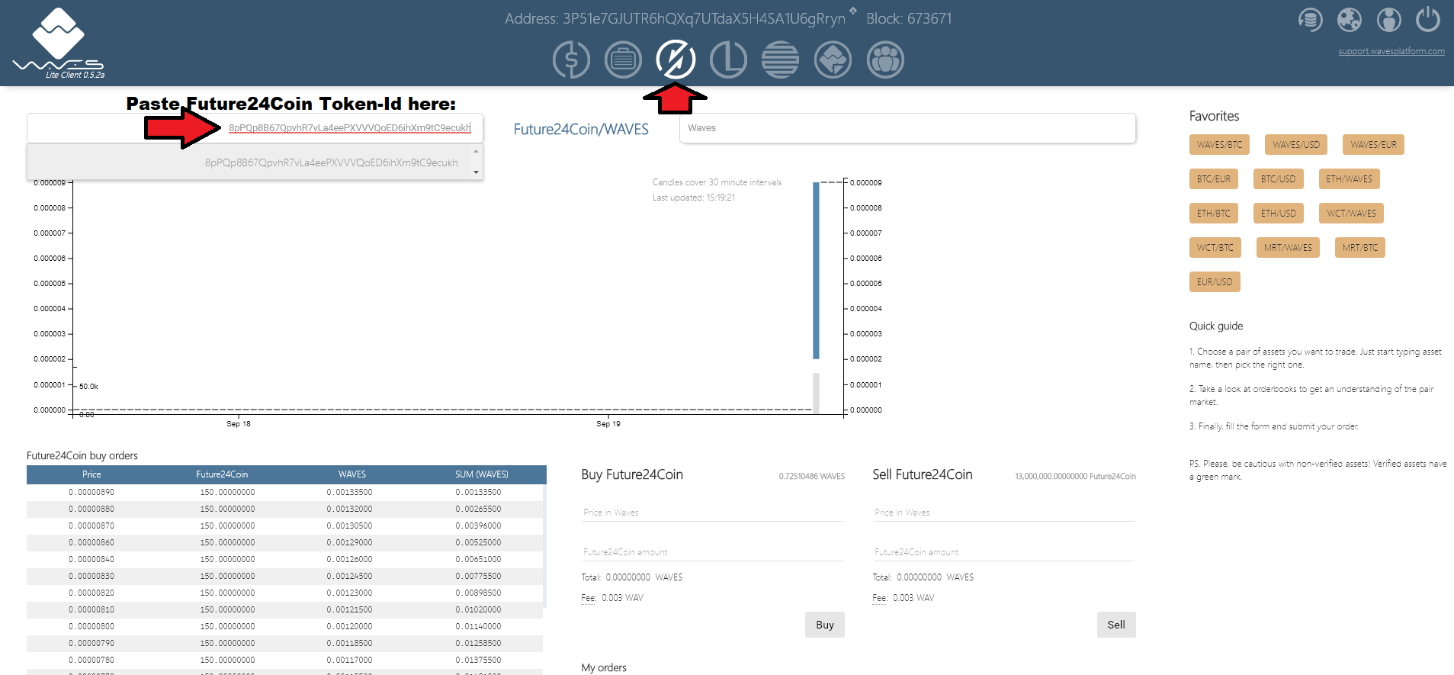Focus the token-ID asset input field
The image size is (1454, 675).
(x=255, y=128)
